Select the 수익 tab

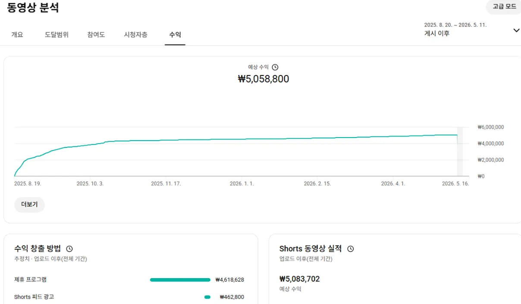pyautogui.click(x=175, y=35)
